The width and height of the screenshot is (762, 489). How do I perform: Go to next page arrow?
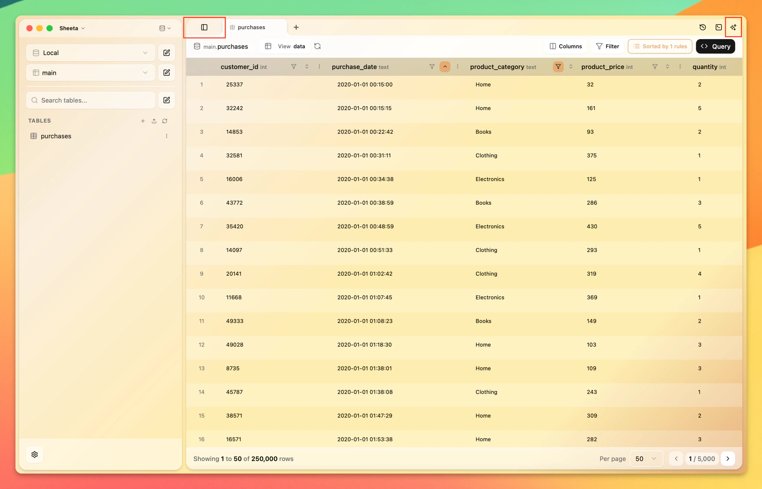pos(728,459)
